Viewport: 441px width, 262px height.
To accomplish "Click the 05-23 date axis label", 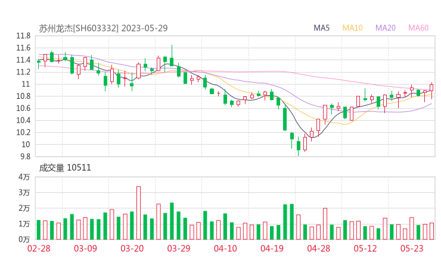I will [x=412, y=248].
